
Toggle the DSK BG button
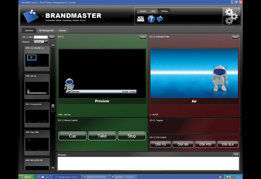point(183,144)
